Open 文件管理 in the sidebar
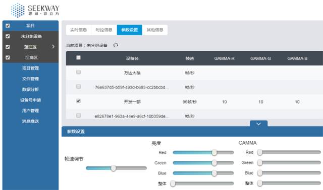This screenshot has height=190, width=323. pyautogui.click(x=30, y=79)
